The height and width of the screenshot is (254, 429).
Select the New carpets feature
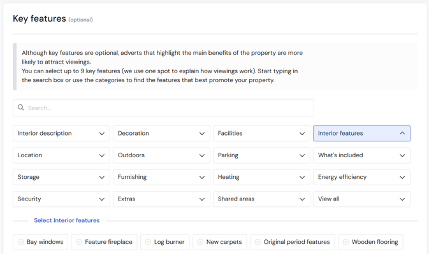click(220, 242)
